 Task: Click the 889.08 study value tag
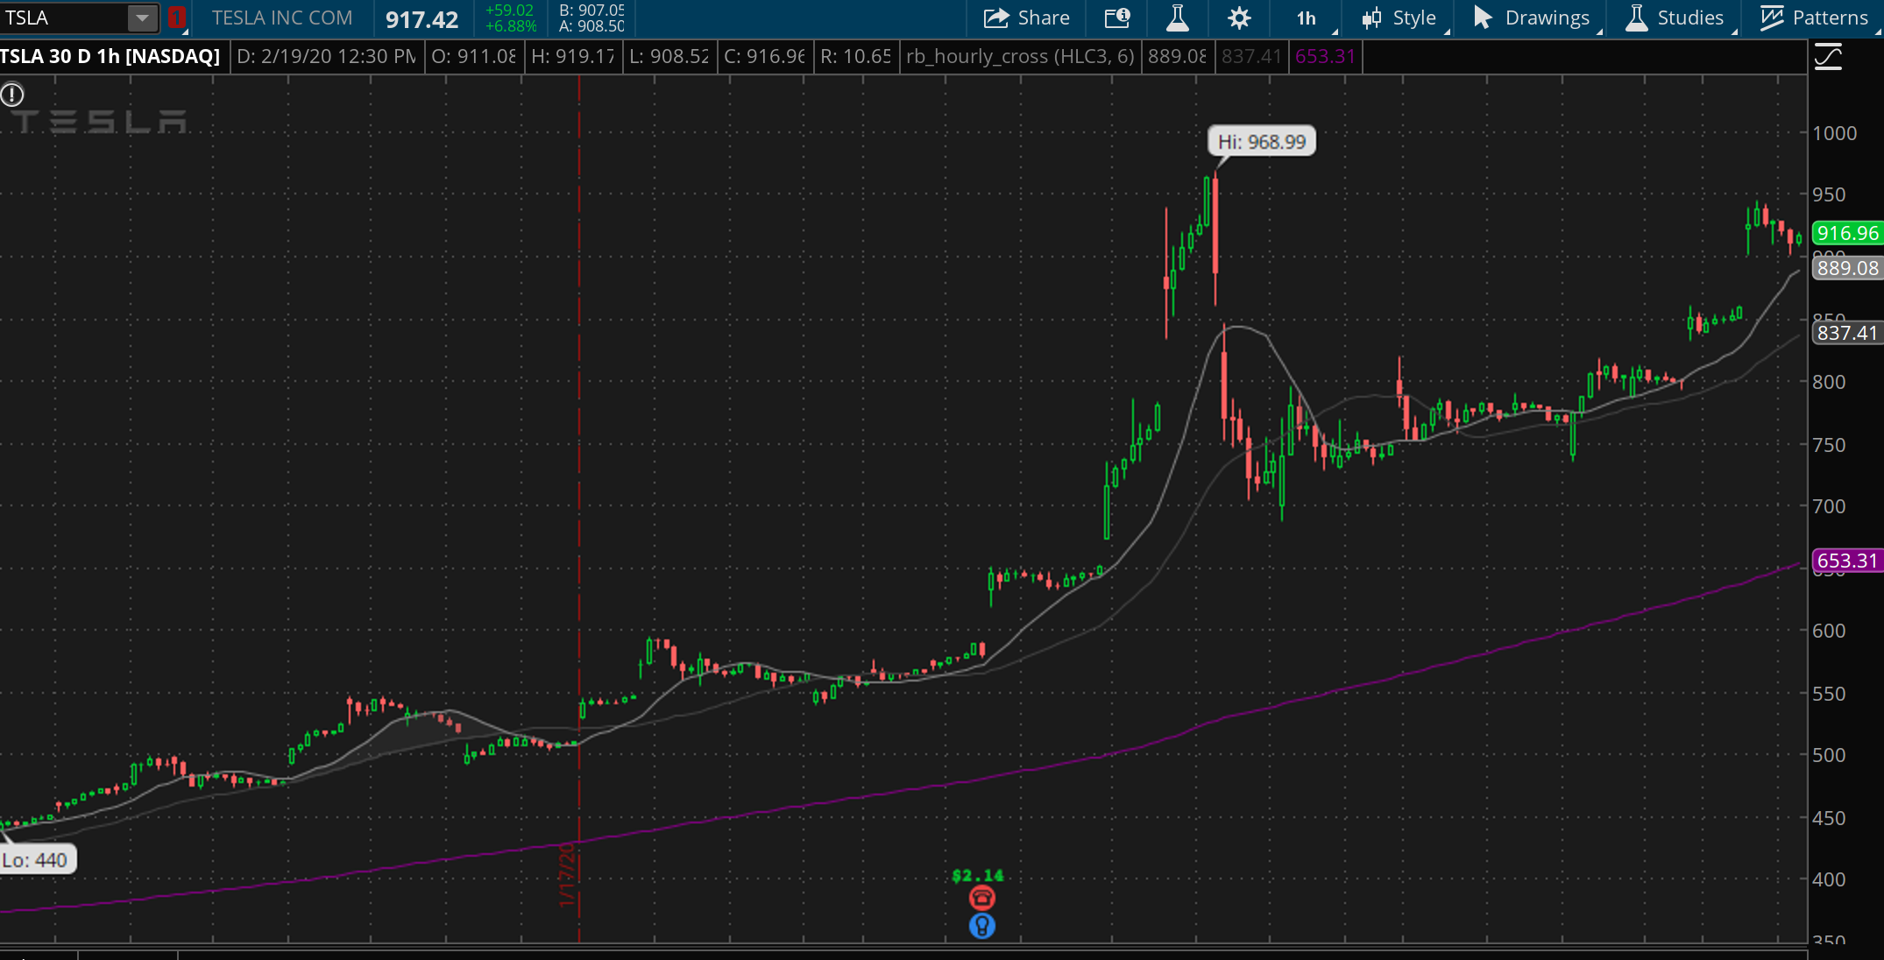pyautogui.click(x=1847, y=268)
